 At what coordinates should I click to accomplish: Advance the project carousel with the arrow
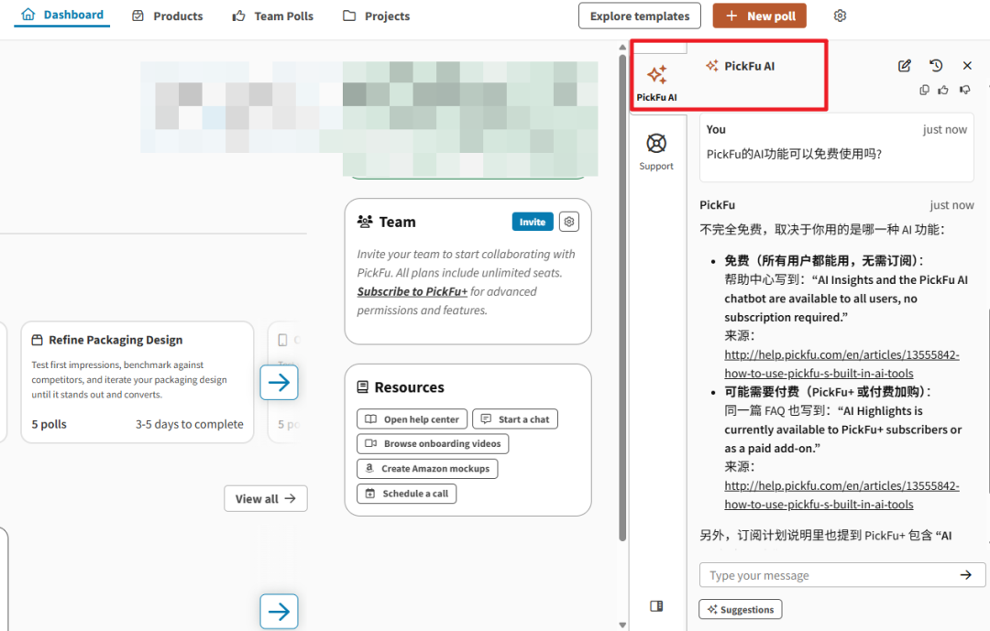(x=279, y=382)
